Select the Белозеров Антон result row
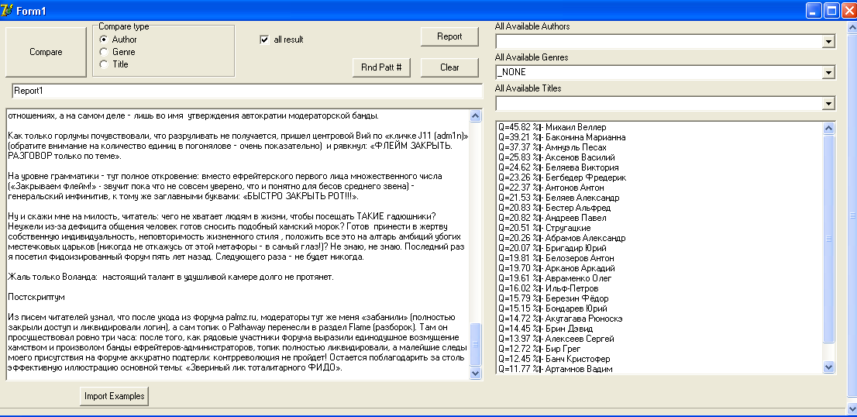Image resolution: width=857 pixels, height=417 pixels. [x=659, y=258]
